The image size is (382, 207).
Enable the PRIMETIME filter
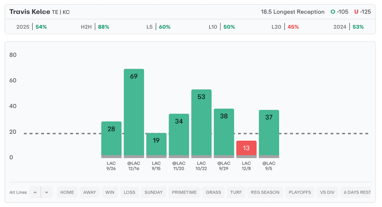click(x=184, y=192)
